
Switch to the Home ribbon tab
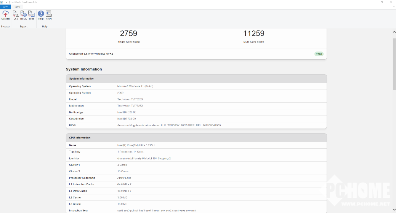17,7
